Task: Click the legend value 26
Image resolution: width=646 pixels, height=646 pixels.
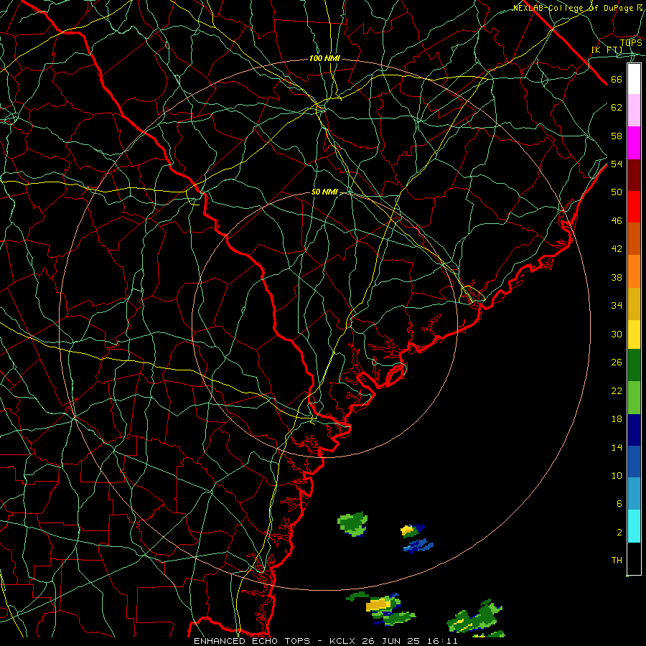Action: (617, 362)
